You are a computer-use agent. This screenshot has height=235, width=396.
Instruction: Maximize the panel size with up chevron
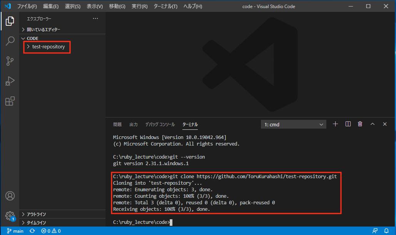point(373,124)
